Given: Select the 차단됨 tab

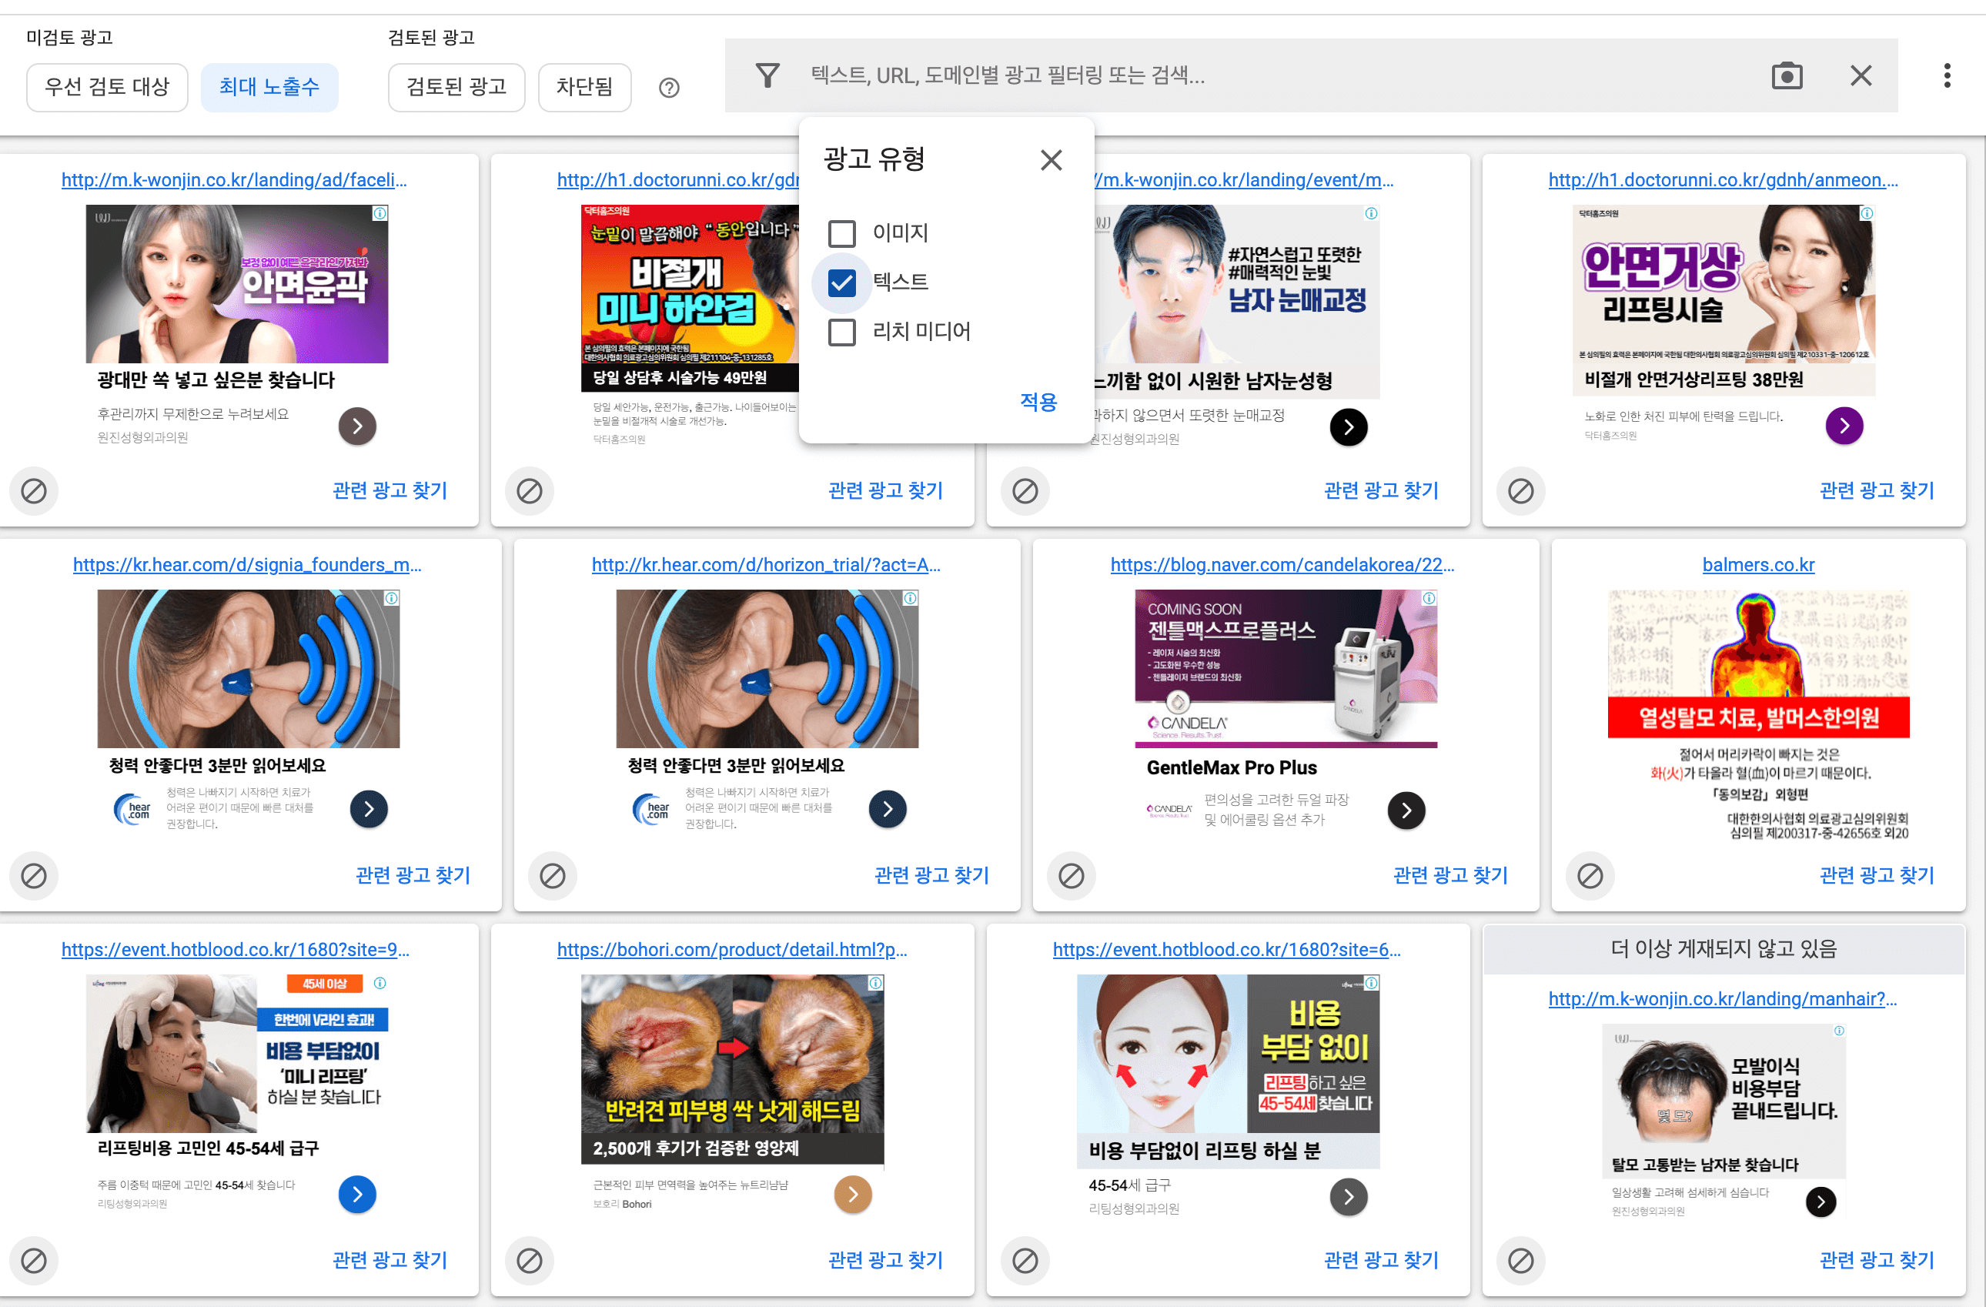Looking at the screenshot, I should pyautogui.click(x=584, y=88).
